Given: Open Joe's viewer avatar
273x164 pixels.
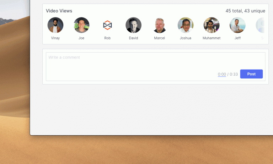Looking at the screenshot, I should 81,25.
